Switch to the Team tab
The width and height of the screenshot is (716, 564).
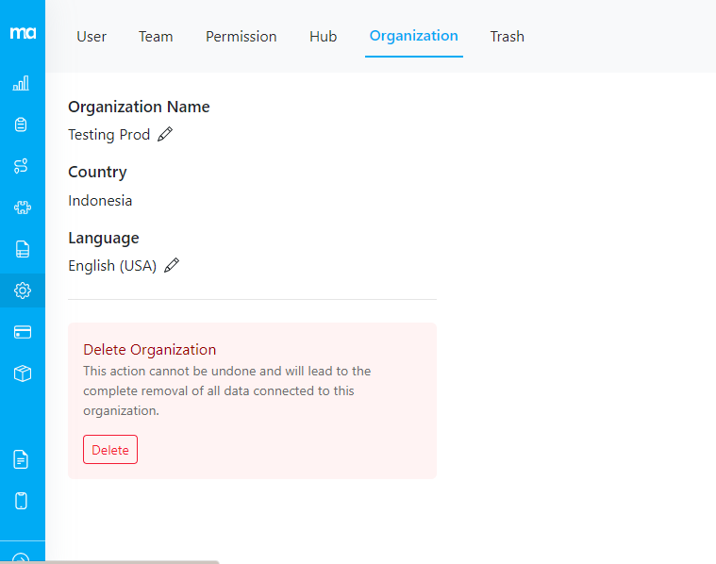(x=156, y=37)
